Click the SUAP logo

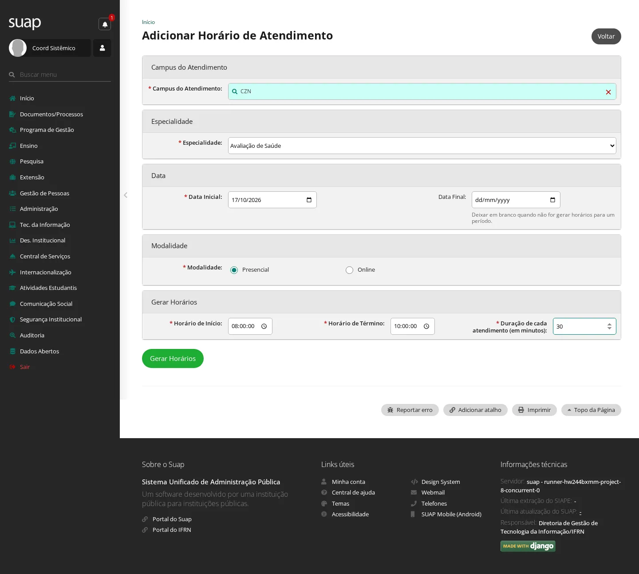click(x=25, y=23)
